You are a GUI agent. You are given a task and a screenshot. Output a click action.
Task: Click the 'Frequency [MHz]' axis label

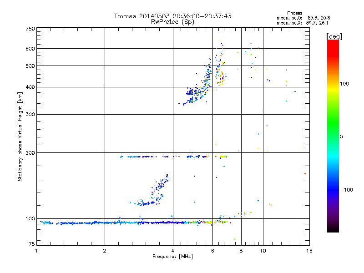[x=172, y=257]
